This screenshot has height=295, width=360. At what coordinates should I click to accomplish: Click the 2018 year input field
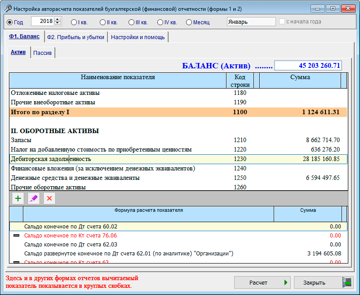point(43,21)
